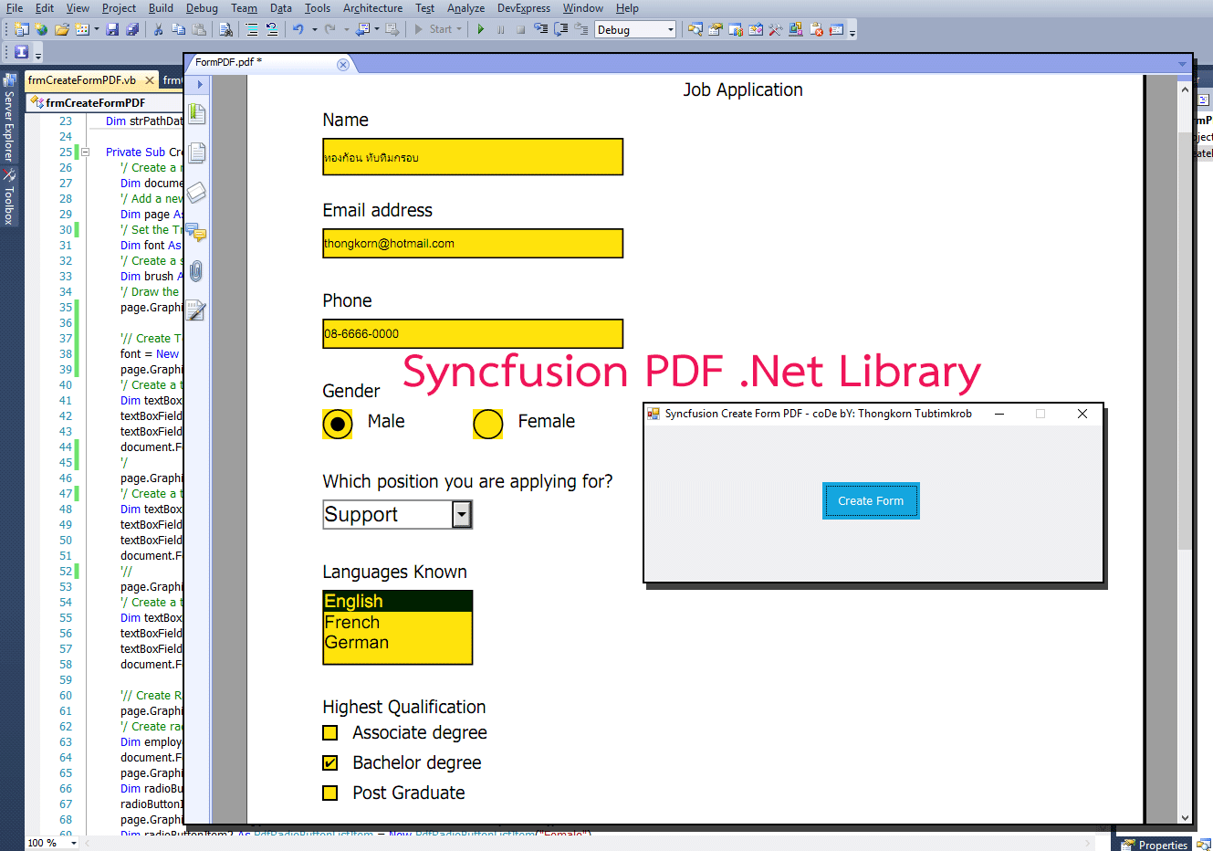1213x851 pixels.
Task: Open the Debug configuration dropdown
Action: pos(670,29)
